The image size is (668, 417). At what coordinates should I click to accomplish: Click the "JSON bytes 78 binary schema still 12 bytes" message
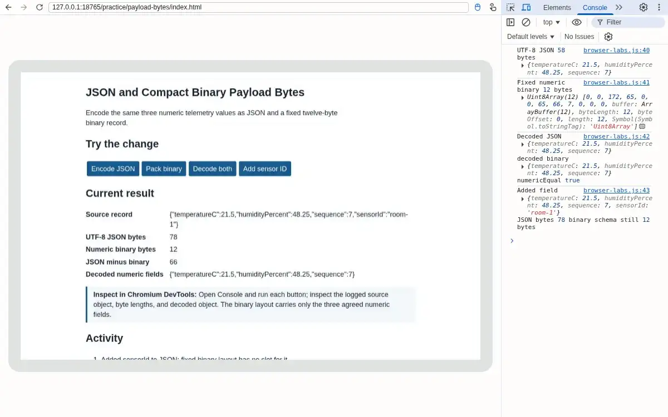(x=583, y=224)
